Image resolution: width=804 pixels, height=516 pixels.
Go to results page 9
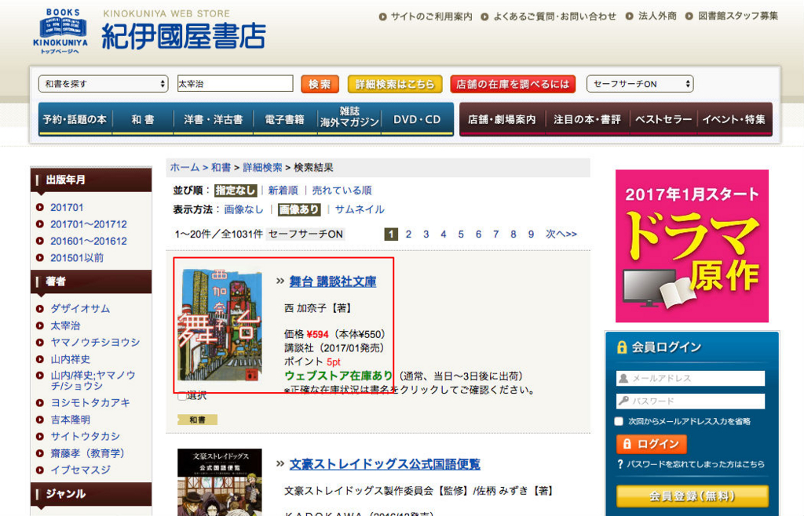(532, 234)
